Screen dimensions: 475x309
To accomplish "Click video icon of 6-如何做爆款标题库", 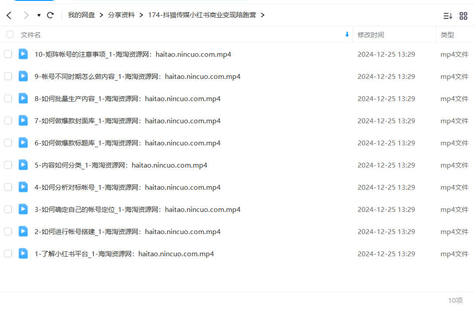I will tap(23, 142).
